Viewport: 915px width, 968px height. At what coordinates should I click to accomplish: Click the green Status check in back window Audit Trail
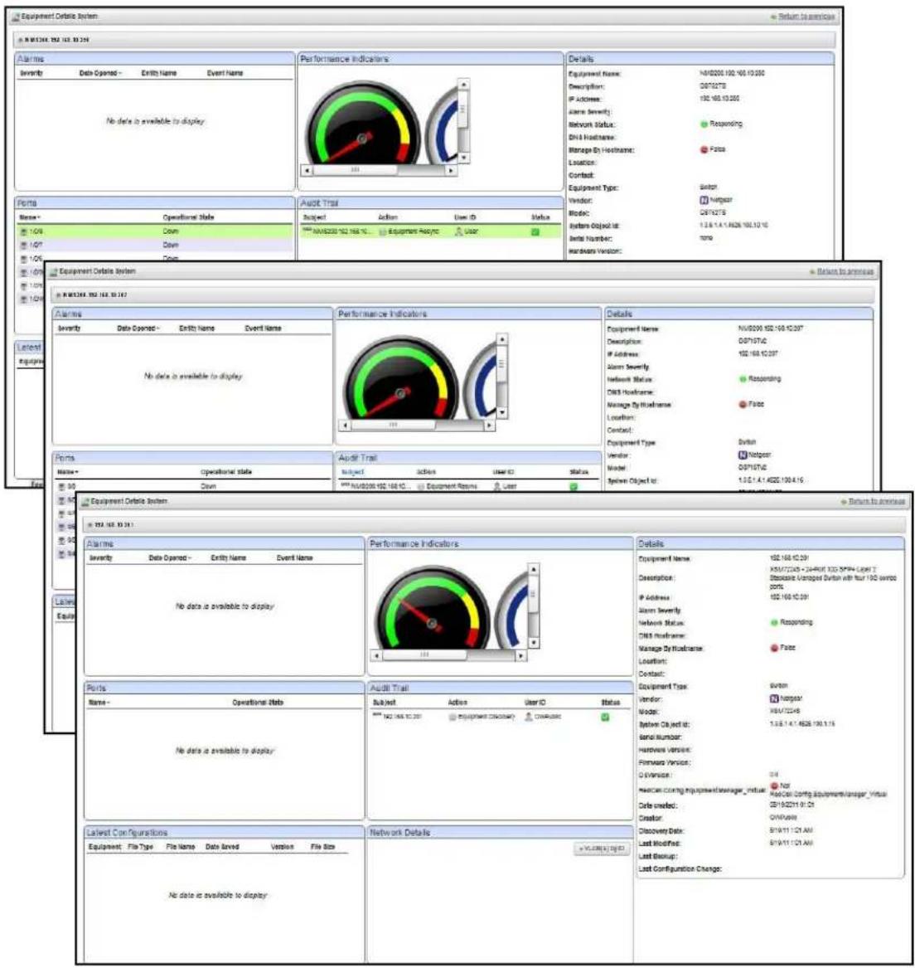pyautogui.click(x=535, y=231)
